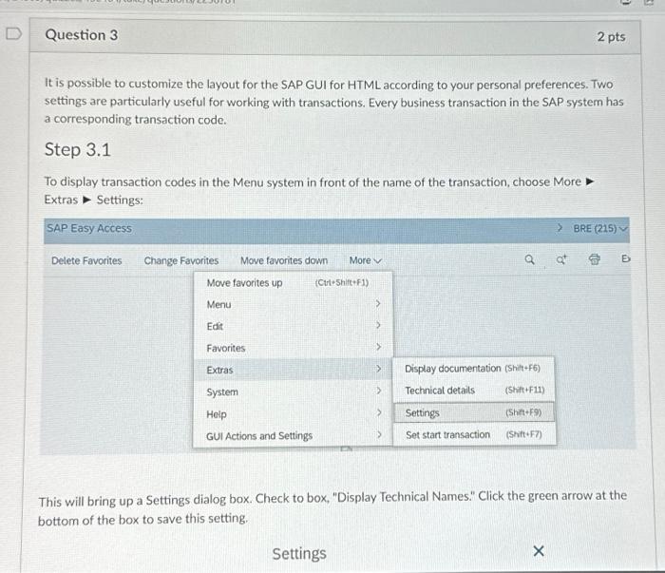Click the (Ctrl+Shift+F1) shortcut text
665x573 pixels.
coord(341,282)
